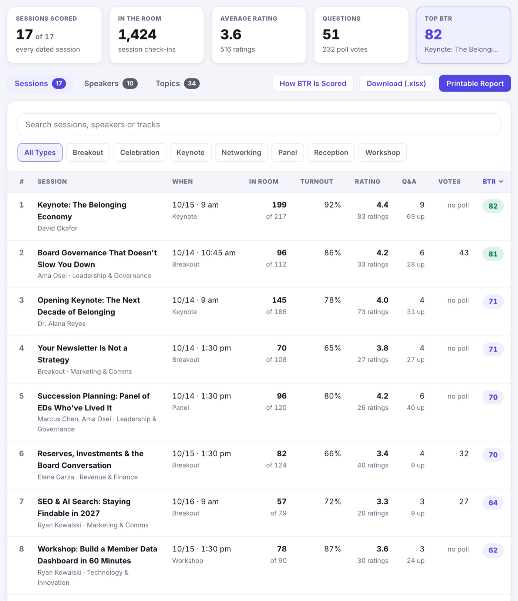Click the Topics count badge 34
The image size is (518, 601).
click(x=192, y=84)
